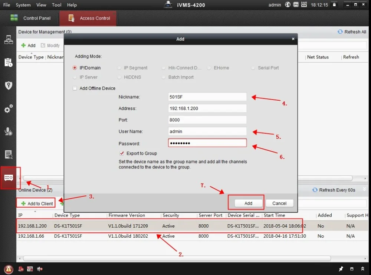Click the CPU usage icon in title bar
This screenshot has height=275, width=371.
click(x=296, y=4)
